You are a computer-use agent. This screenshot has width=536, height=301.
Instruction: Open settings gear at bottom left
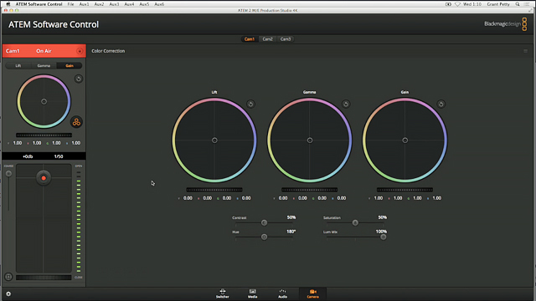[8, 293]
